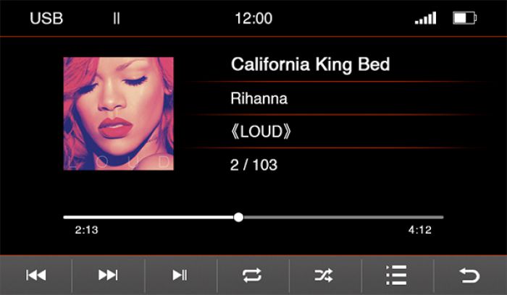
Task: Toggle play/pause in bottom toolbar
Action: pos(180,275)
